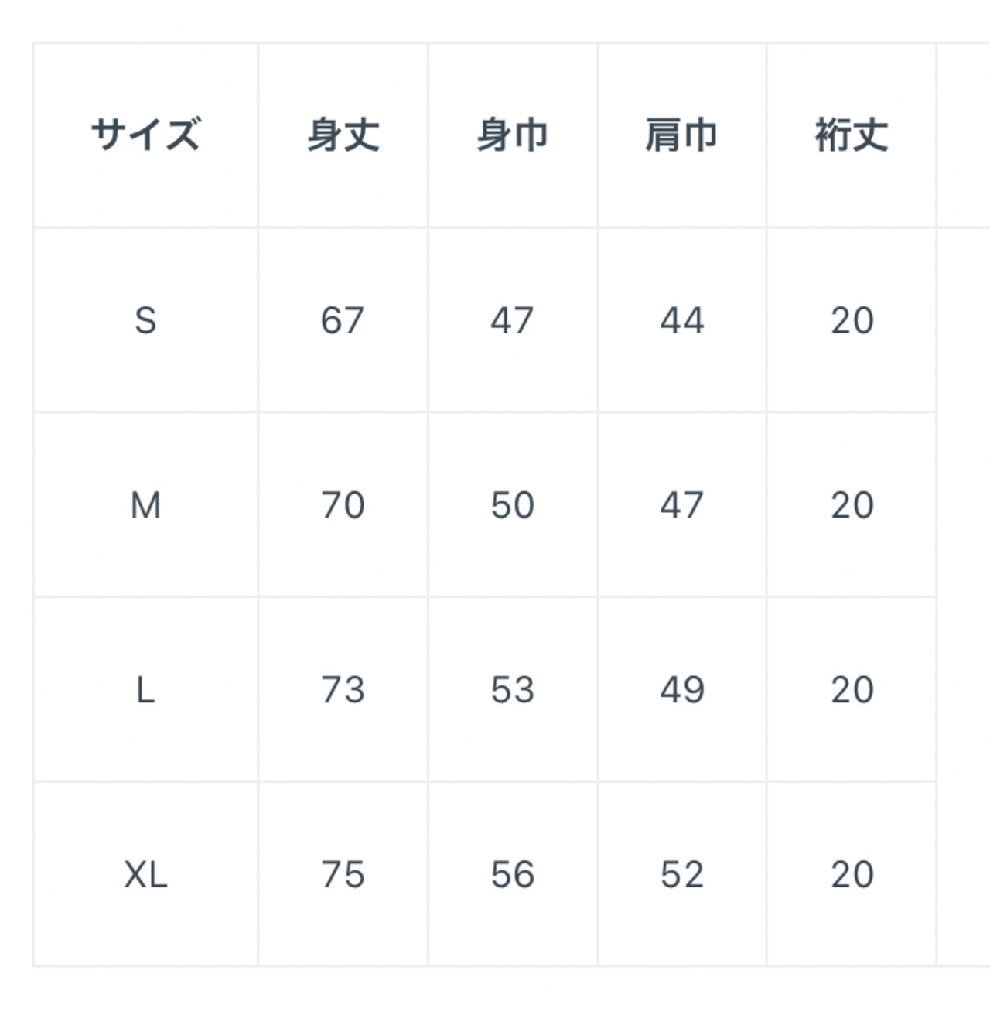Select the 身巾 header cell
The width and height of the screenshot is (990, 1025).
(512, 135)
